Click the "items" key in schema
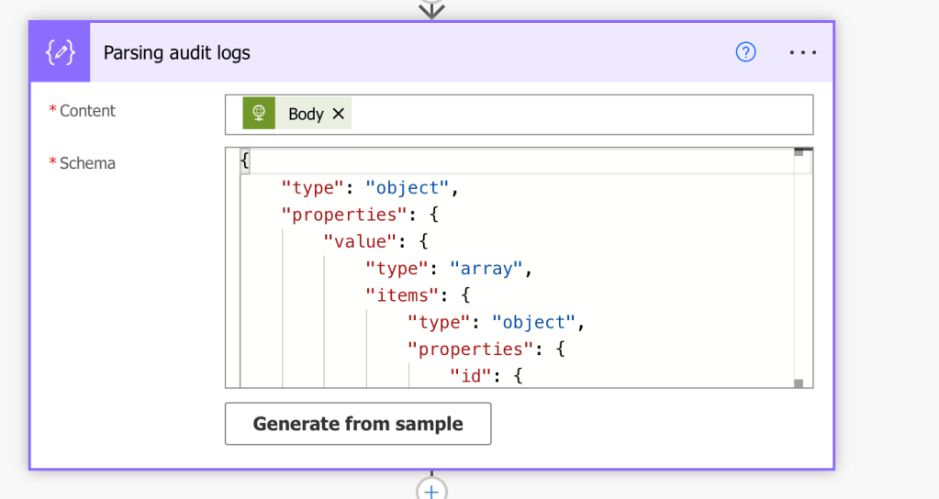Image resolution: width=939 pixels, height=499 pixels. [x=397, y=295]
